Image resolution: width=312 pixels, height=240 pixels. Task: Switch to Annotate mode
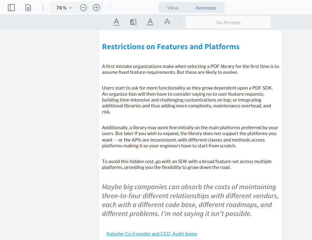point(205,8)
